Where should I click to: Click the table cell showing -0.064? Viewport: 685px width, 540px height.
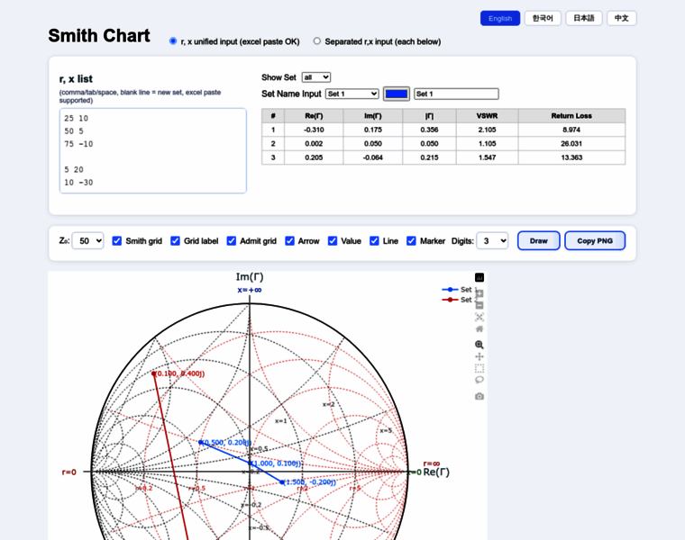tap(372, 157)
